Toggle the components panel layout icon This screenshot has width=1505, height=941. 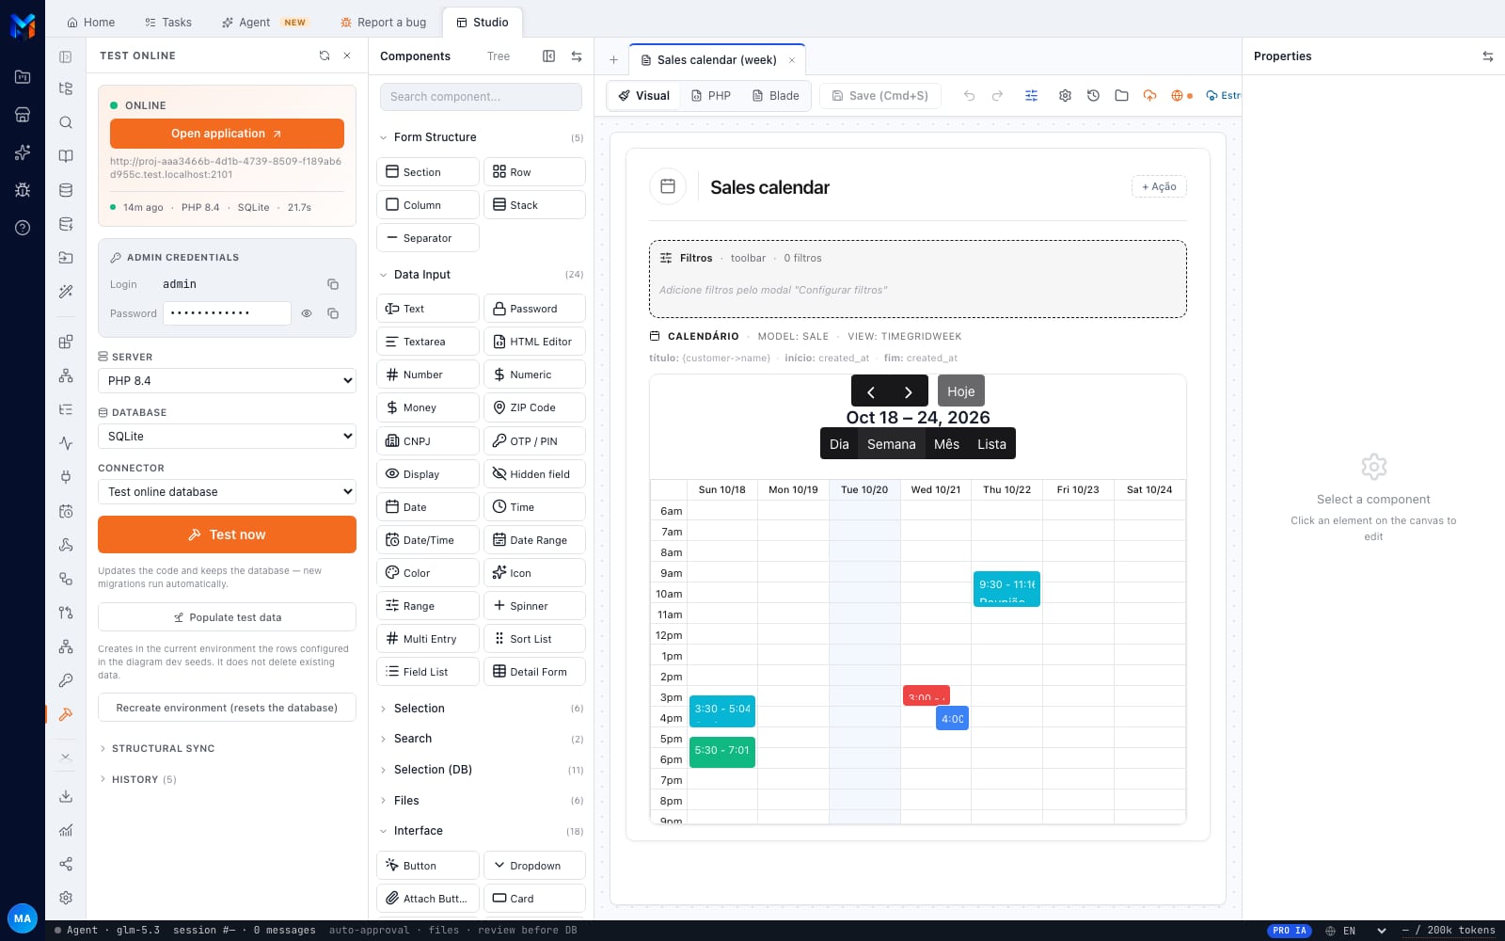549,56
